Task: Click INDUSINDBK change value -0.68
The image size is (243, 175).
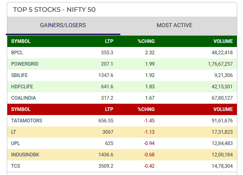Action: click(149, 155)
